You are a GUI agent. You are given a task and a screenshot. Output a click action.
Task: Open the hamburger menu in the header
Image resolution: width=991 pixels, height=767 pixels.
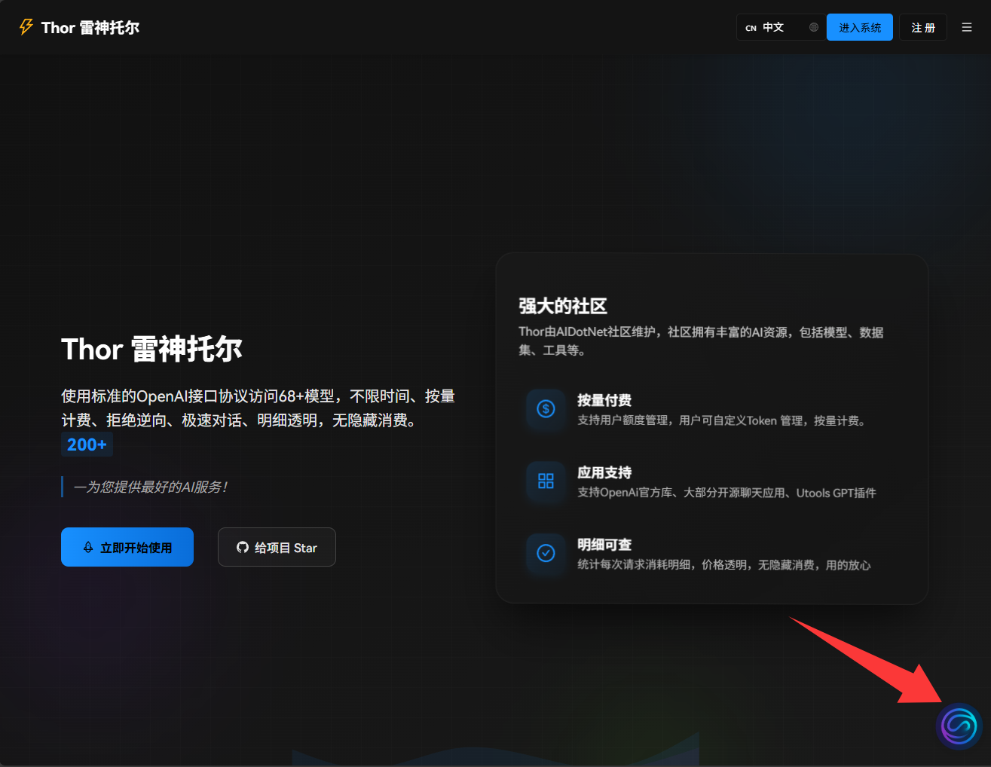coord(967,27)
